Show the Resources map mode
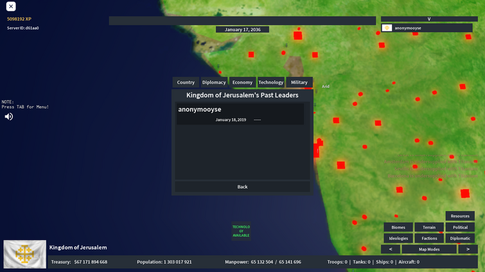The image size is (485, 272). [x=460, y=216]
